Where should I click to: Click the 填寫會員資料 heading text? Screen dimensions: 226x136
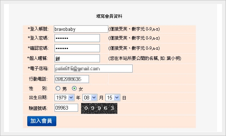point(109,16)
